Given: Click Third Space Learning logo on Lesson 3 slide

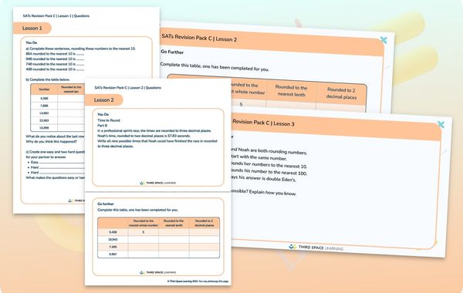Looking at the screenshot, I should pos(316,248).
